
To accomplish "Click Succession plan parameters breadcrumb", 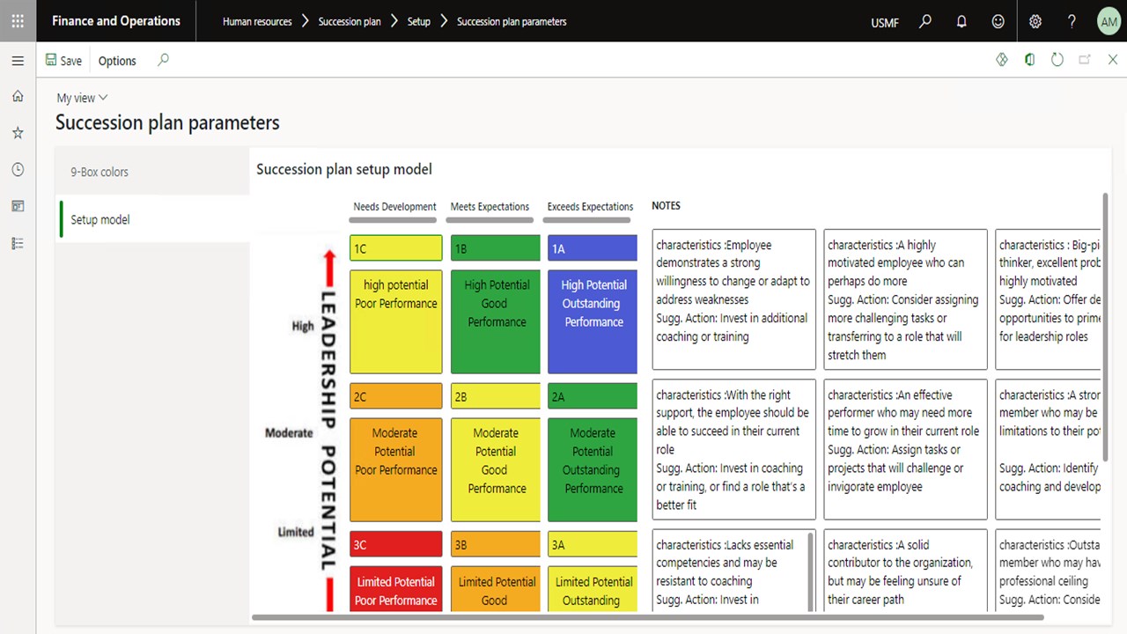I will [x=512, y=21].
